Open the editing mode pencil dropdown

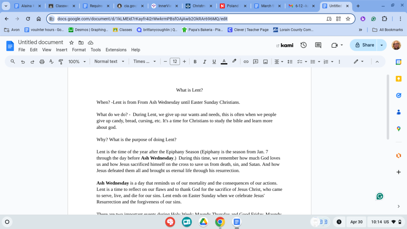coord(358,62)
